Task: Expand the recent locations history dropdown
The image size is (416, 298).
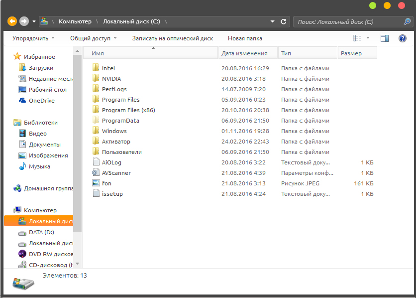Action: click(x=34, y=22)
